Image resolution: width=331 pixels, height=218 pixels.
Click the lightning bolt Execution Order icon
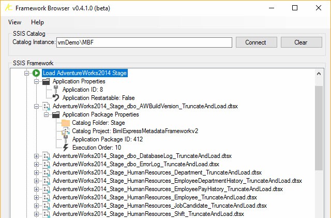tap(66, 148)
